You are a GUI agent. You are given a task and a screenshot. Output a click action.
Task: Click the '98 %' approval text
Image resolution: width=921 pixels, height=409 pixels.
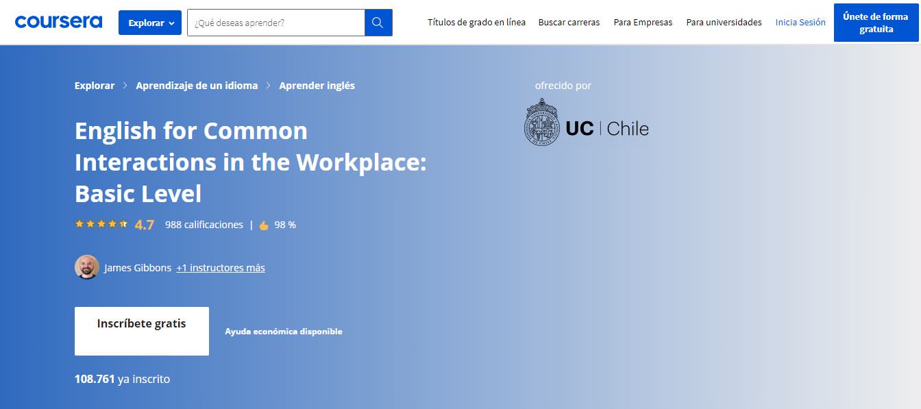[x=285, y=225]
